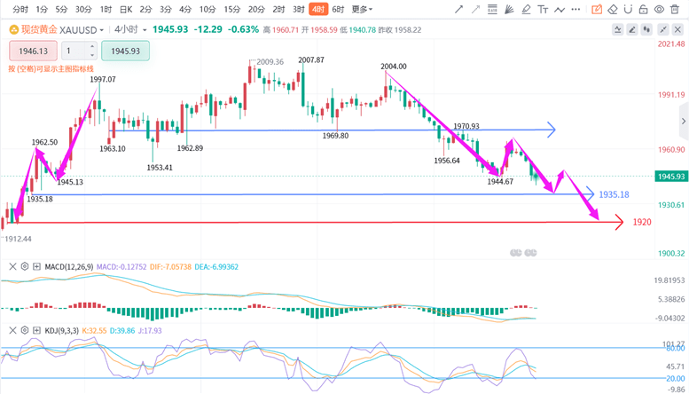Image resolution: width=689 pixels, height=394 pixels.
Task: Choose the text annotation tool
Action: pos(543,10)
